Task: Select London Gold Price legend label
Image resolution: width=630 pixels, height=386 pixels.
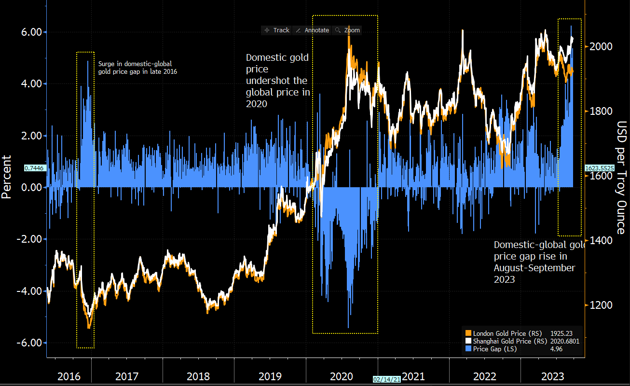Action: (x=507, y=333)
